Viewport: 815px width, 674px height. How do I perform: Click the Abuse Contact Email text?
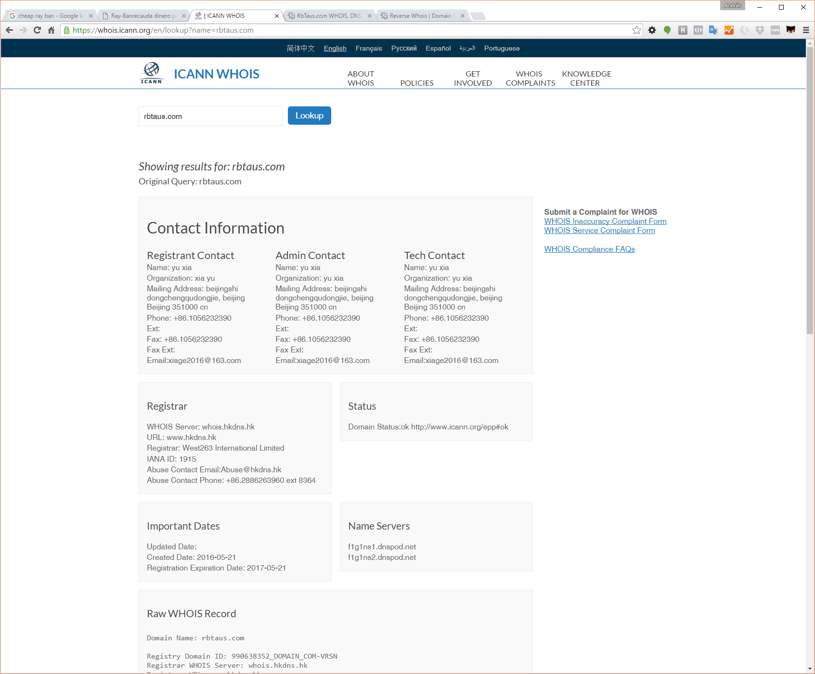click(214, 469)
